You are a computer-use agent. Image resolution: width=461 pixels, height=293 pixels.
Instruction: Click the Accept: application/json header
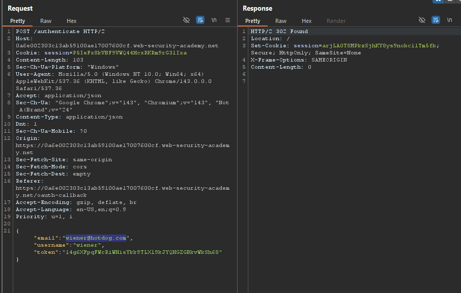pos(59,96)
